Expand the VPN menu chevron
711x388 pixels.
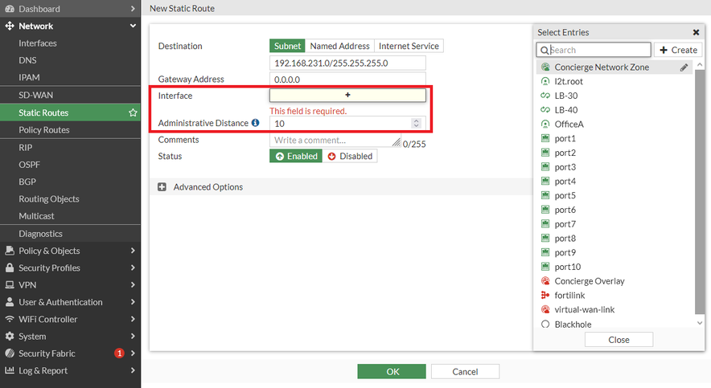point(133,285)
